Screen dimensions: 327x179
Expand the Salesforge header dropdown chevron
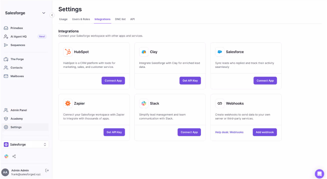44,13
